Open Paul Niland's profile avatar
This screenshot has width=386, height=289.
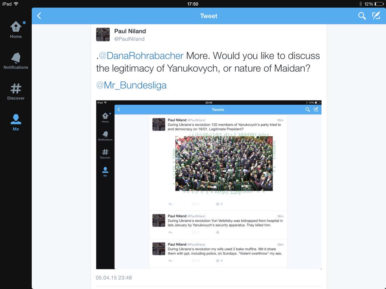tap(103, 34)
